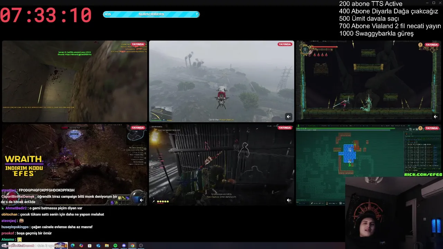Screen dimensions: 443x249
Task: Click the '500 Ümit davala saçı' goal
Action: pyautogui.click(x=369, y=19)
